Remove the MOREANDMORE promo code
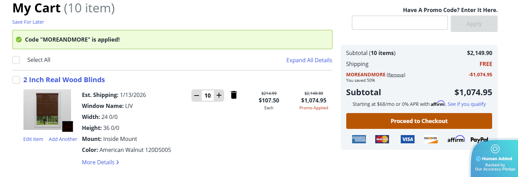Image resolution: width=518 pixels, height=177 pixels. [396, 75]
